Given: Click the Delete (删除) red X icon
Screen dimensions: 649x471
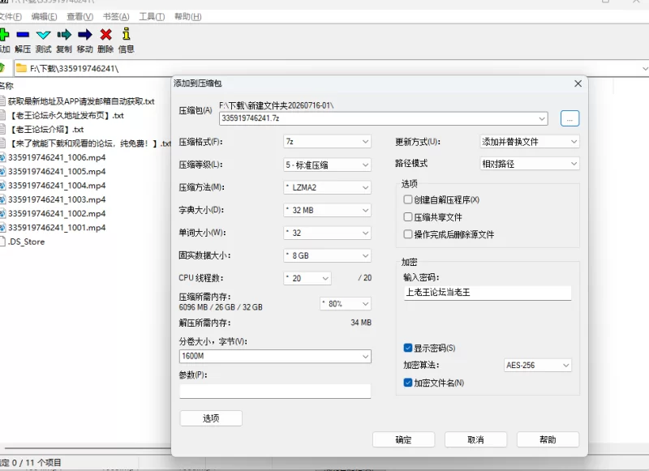Looking at the screenshot, I should 106,35.
